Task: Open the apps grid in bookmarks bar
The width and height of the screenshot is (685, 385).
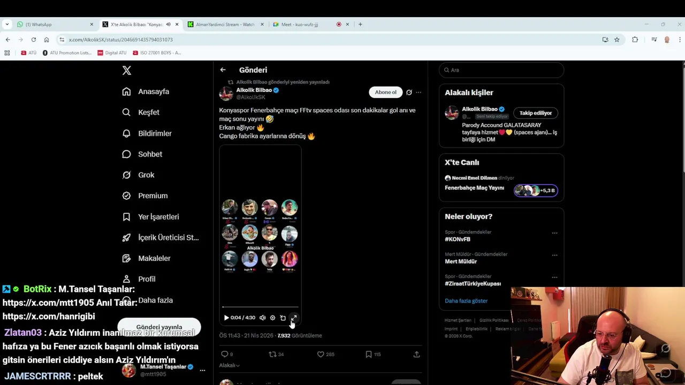Action: pyautogui.click(x=7, y=53)
